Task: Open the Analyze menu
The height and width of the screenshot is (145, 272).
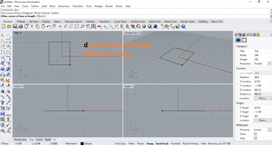Action: click(x=99, y=6)
